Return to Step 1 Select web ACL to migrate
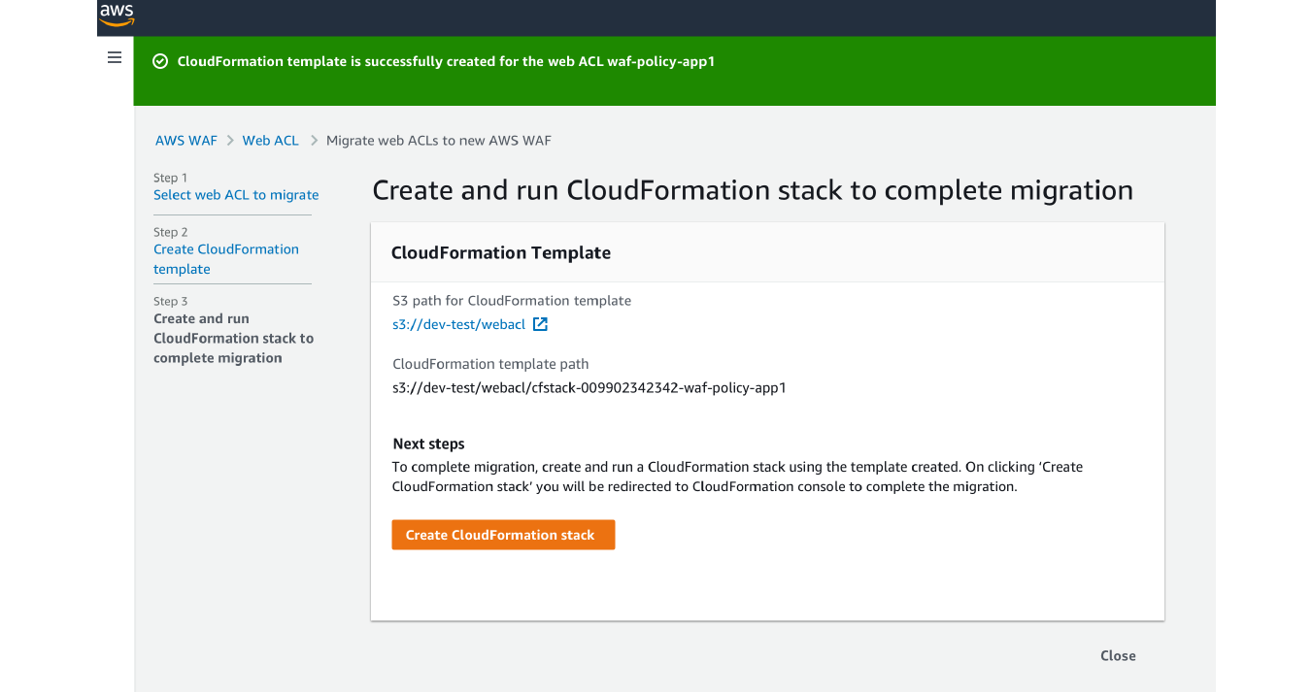The width and height of the screenshot is (1313, 692). tap(236, 194)
